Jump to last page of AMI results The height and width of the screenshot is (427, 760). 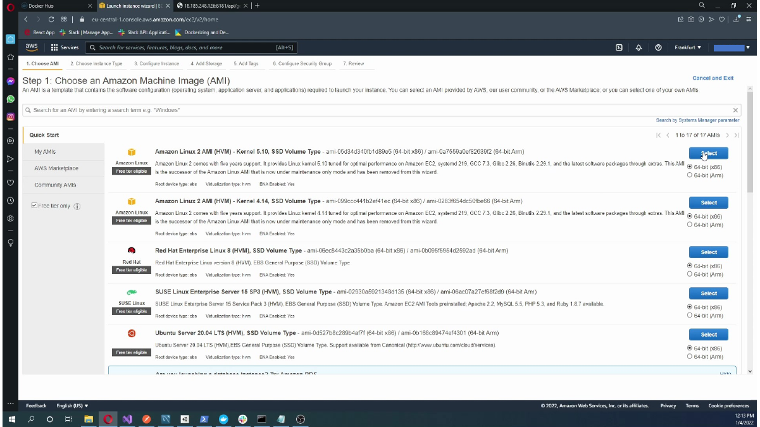pyautogui.click(x=736, y=135)
